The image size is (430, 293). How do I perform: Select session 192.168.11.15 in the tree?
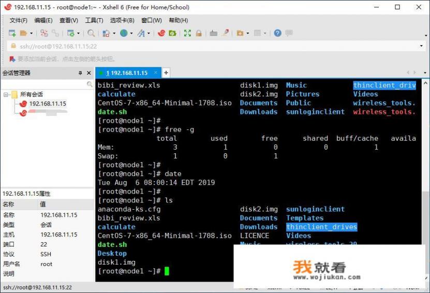pos(48,104)
